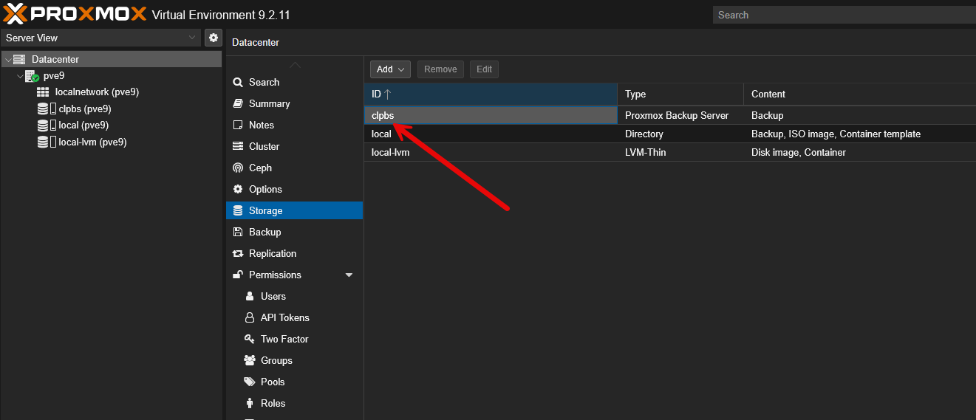
Task: Click the local (pve9) storage icon
Action: 46,125
